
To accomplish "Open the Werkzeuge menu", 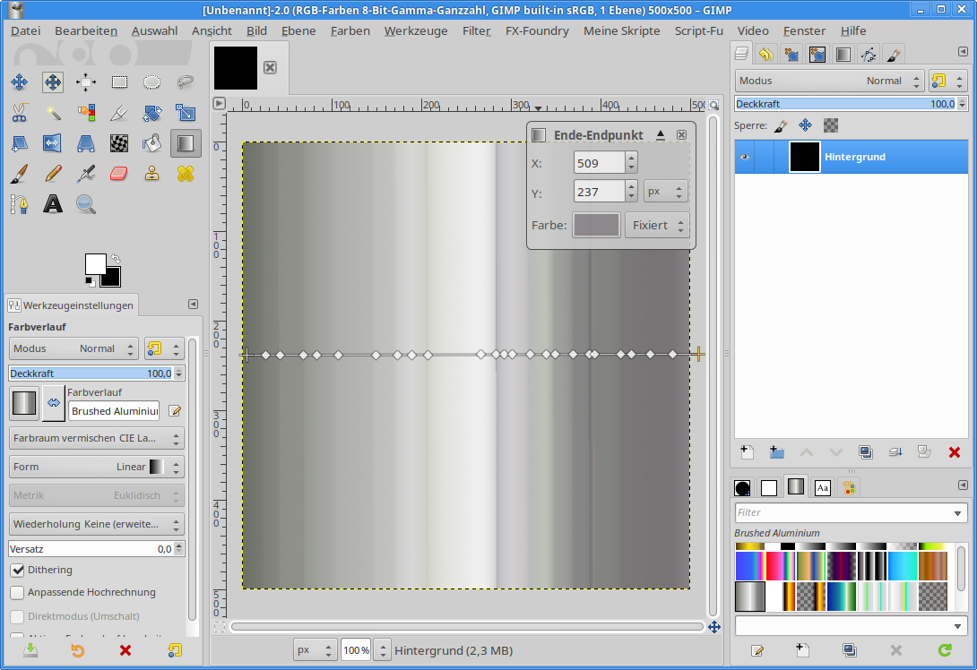I will point(415,30).
